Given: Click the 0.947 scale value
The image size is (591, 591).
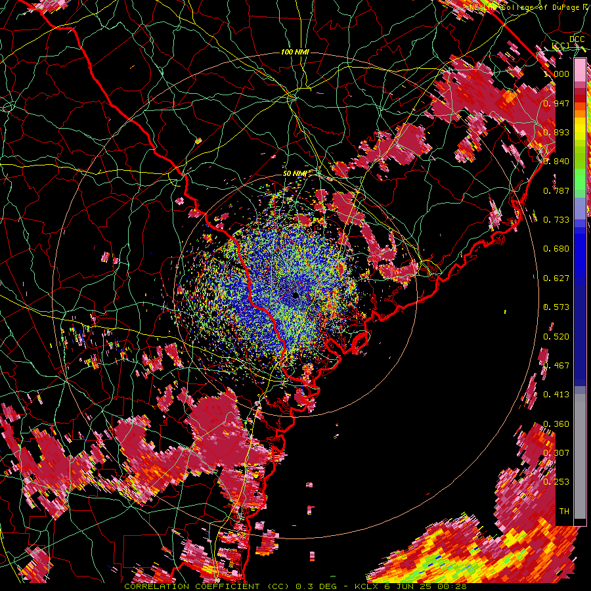Looking at the screenshot, I should 556,103.
